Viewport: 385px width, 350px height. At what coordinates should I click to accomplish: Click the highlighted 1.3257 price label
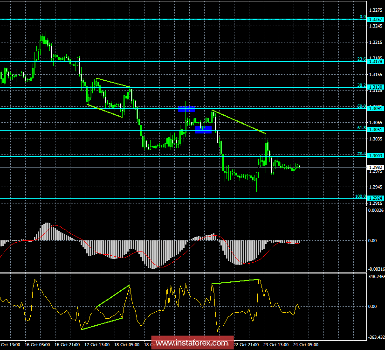coord(375,19)
